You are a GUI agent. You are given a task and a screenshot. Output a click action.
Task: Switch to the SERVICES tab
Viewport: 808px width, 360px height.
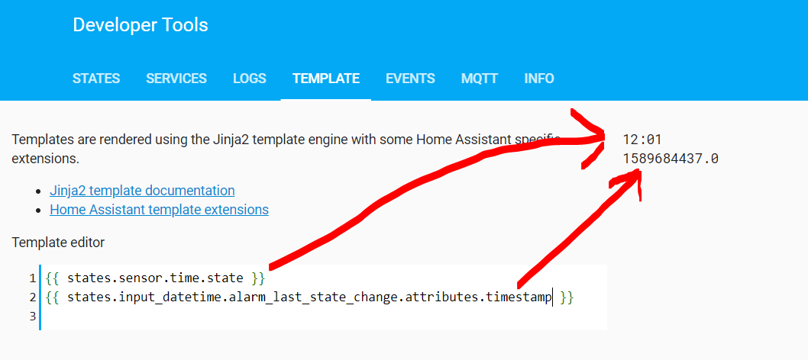176,79
